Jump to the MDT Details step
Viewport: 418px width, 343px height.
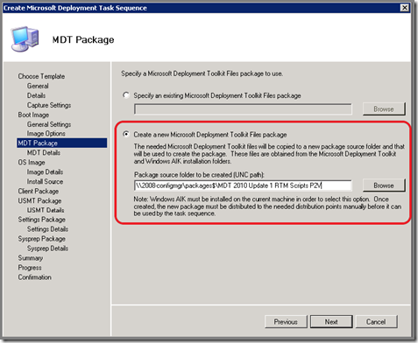(44, 153)
